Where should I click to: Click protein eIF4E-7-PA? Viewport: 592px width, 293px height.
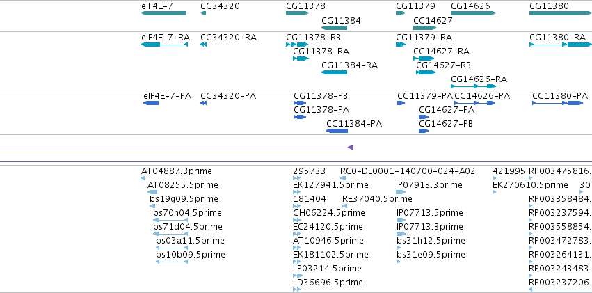pyautogui.click(x=151, y=103)
